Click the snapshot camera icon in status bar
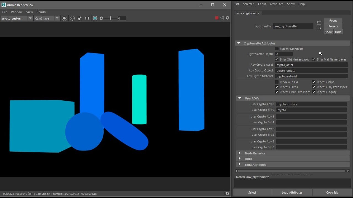The height and width of the screenshot is (198, 353). [227, 194]
